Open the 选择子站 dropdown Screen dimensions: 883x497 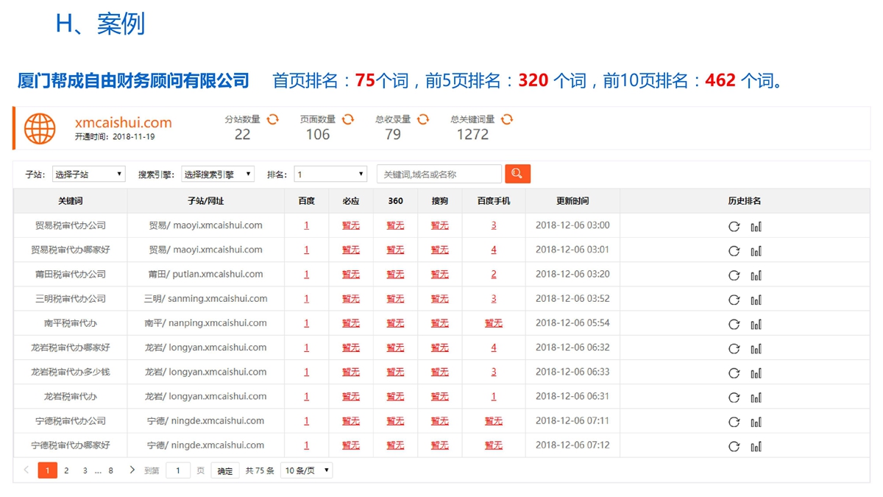[x=88, y=175]
